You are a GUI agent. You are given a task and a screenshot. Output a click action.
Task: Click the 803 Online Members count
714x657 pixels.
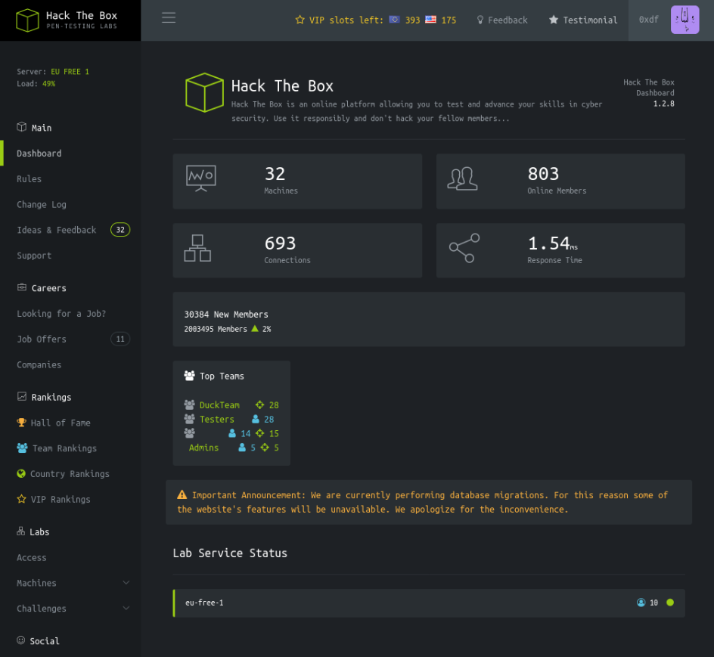pos(543,173)
